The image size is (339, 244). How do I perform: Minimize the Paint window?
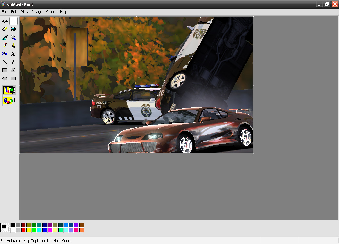(x=319, y=4)
